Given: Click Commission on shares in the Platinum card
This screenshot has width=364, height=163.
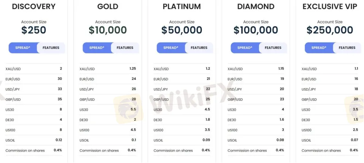Looking at the screenshot, I should click(173, 151).
